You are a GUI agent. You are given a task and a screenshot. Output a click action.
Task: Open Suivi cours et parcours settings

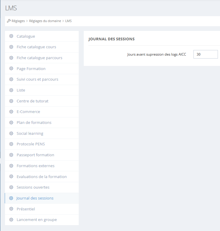tap(37, 79)
